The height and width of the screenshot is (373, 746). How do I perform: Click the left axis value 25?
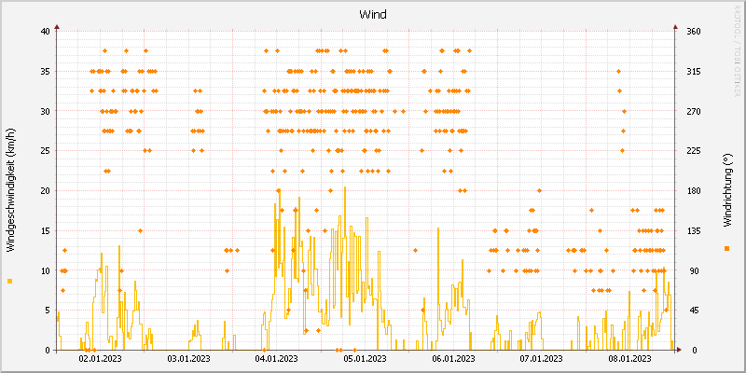45,151
